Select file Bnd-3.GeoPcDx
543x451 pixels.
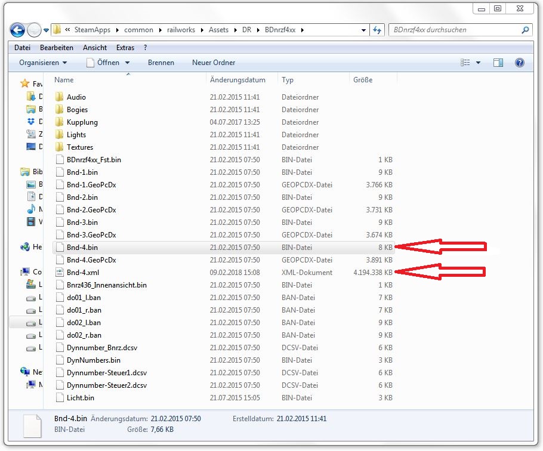(x=91, y=235)
